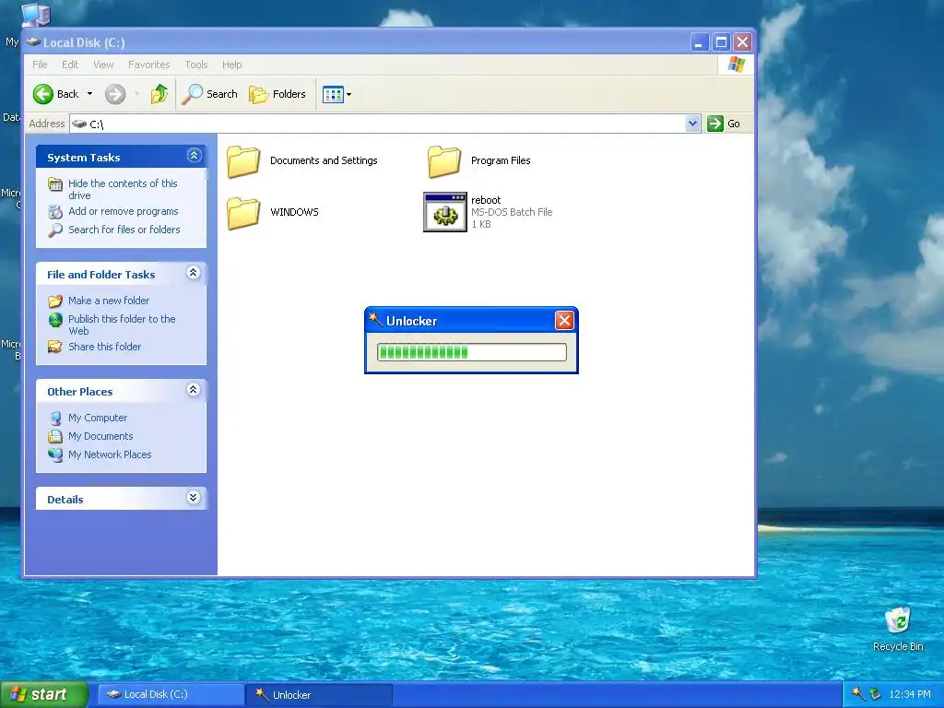Click Hide the contents of this drive
The height and width of the screenshot is (708, 944).
[123, 189]
